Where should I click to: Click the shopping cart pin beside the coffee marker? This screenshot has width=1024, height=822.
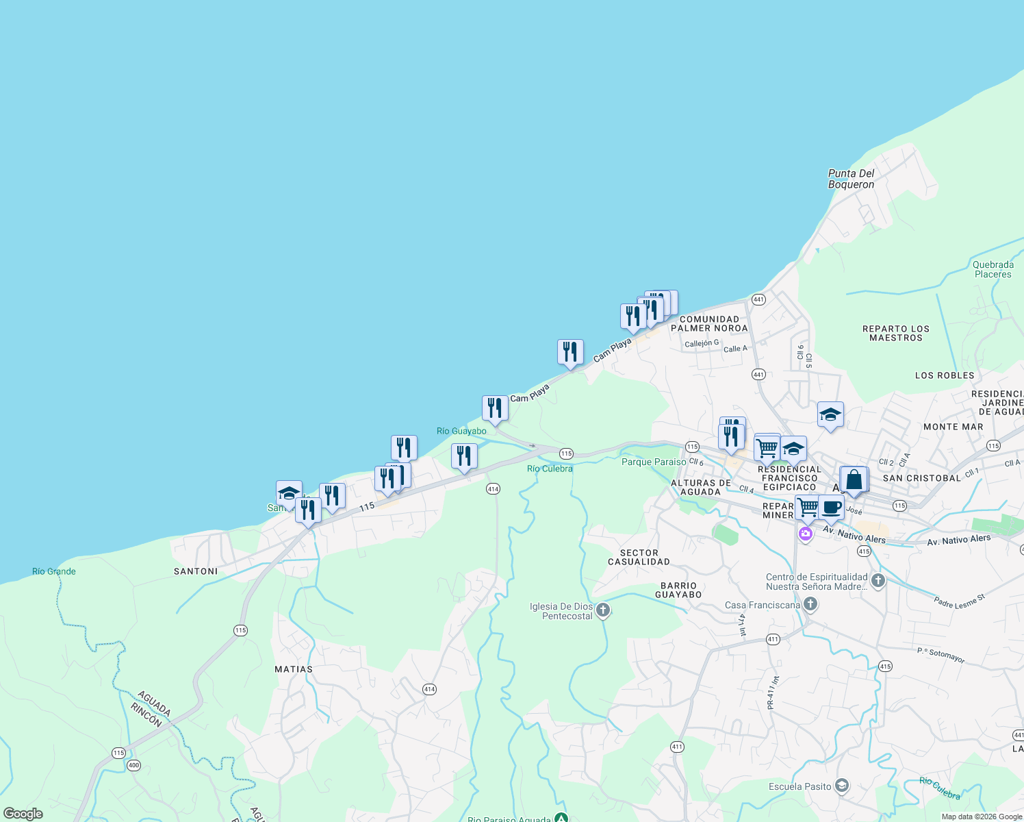[807, 506]
